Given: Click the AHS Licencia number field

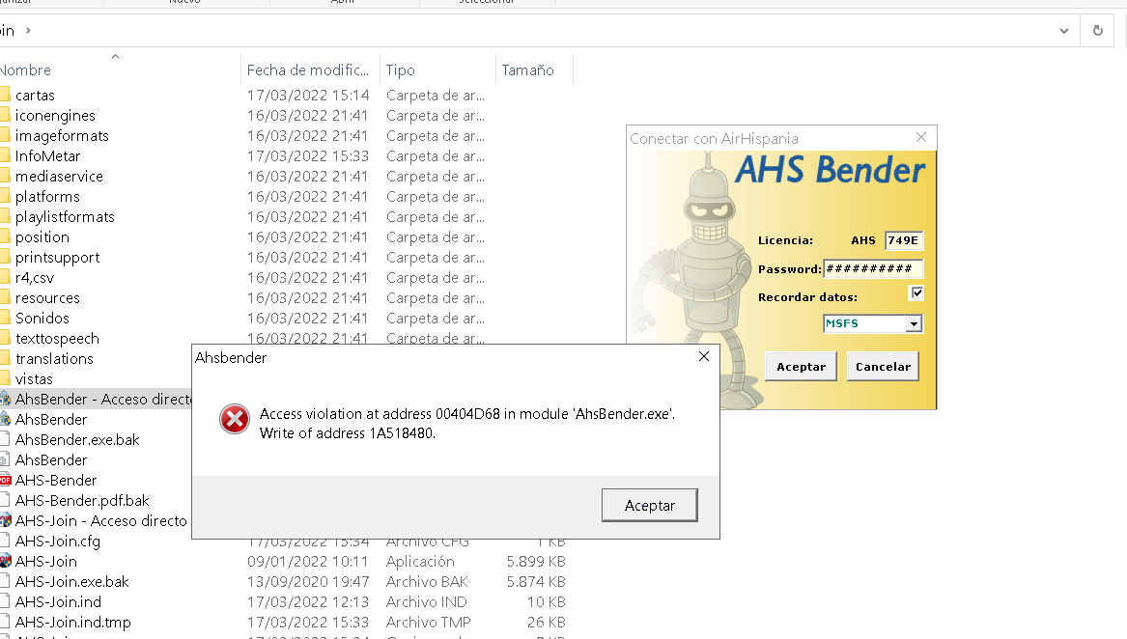Looking at the screenshot, I should (903, 241).
